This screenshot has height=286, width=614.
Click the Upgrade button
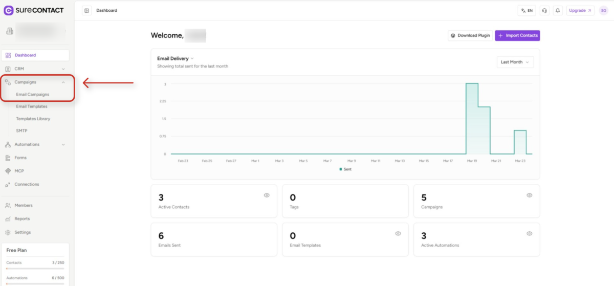click(x=580, y=10)
